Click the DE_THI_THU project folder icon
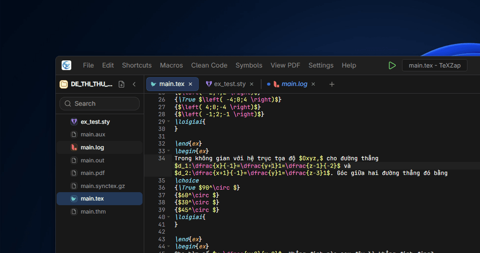Viewport: 480px width, 253px height. (64, 84)
